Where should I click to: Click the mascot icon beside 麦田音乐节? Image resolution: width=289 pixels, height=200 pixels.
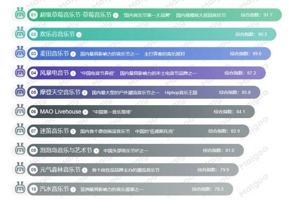click(20, 52)
